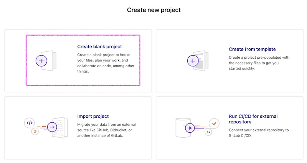Click the Migrate your data description text

[106, 130]
